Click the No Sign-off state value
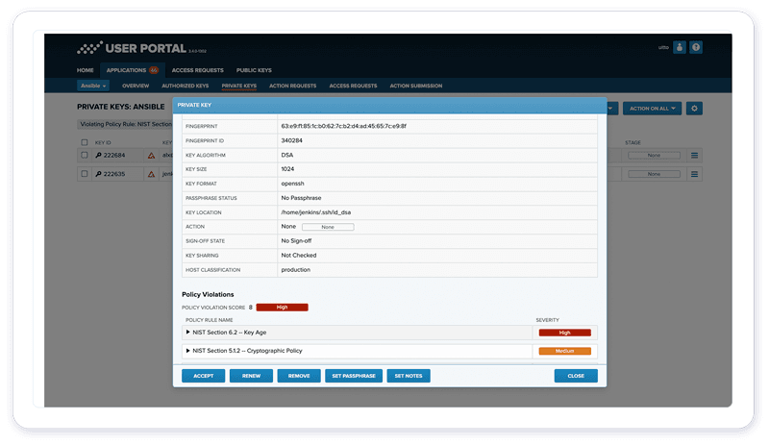Image resolution: width=769 pixels, height=445 pixels. 296,241
